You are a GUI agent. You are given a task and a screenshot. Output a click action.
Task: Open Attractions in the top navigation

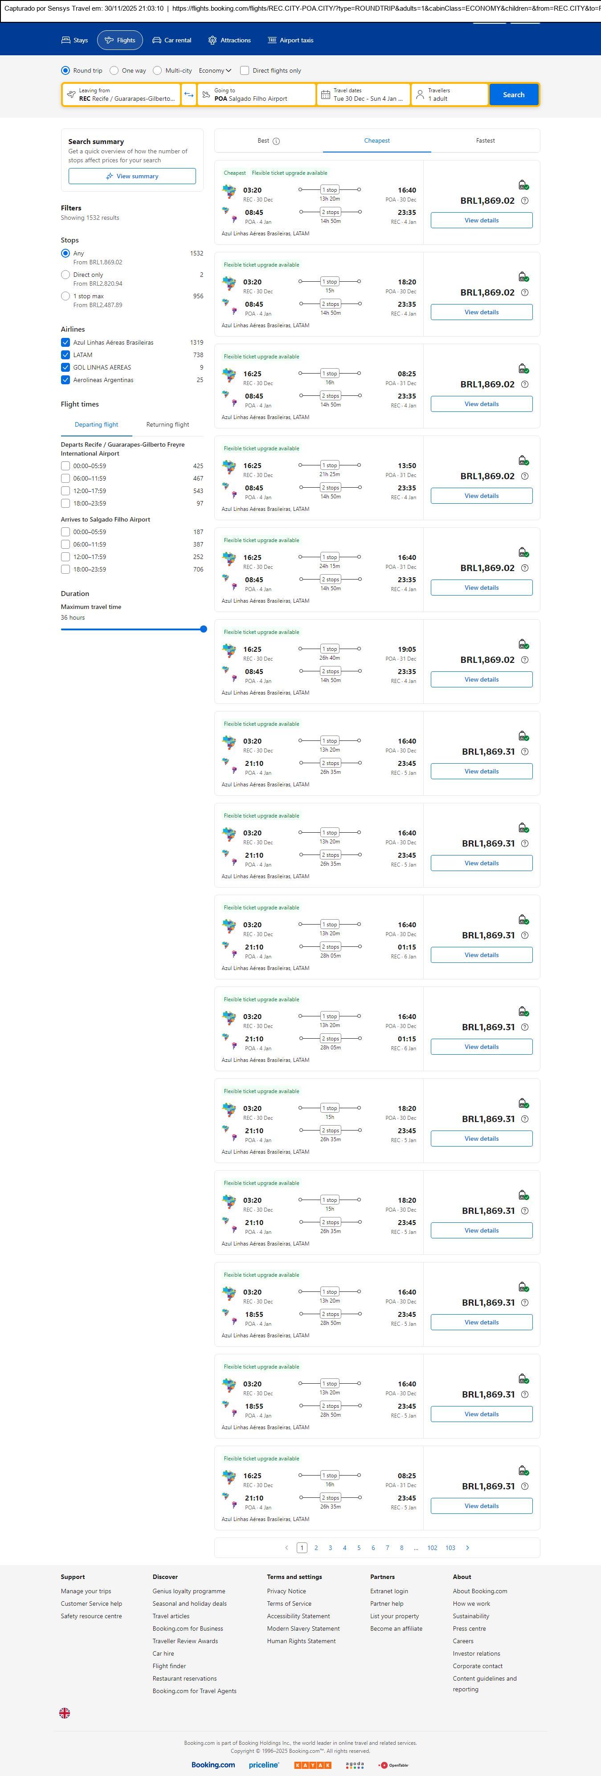pos(229,40)
